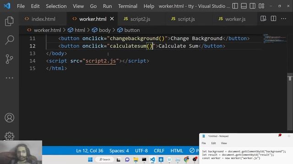Open the editor More Actions ellipsis menu
Image resolution: width=293 pixels, height=164 pixels.
point(283,19)
